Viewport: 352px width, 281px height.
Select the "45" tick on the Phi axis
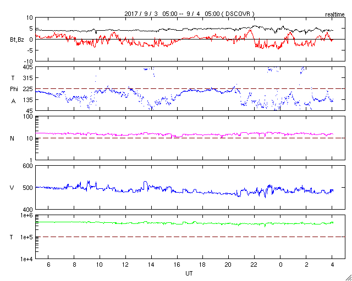30,111
